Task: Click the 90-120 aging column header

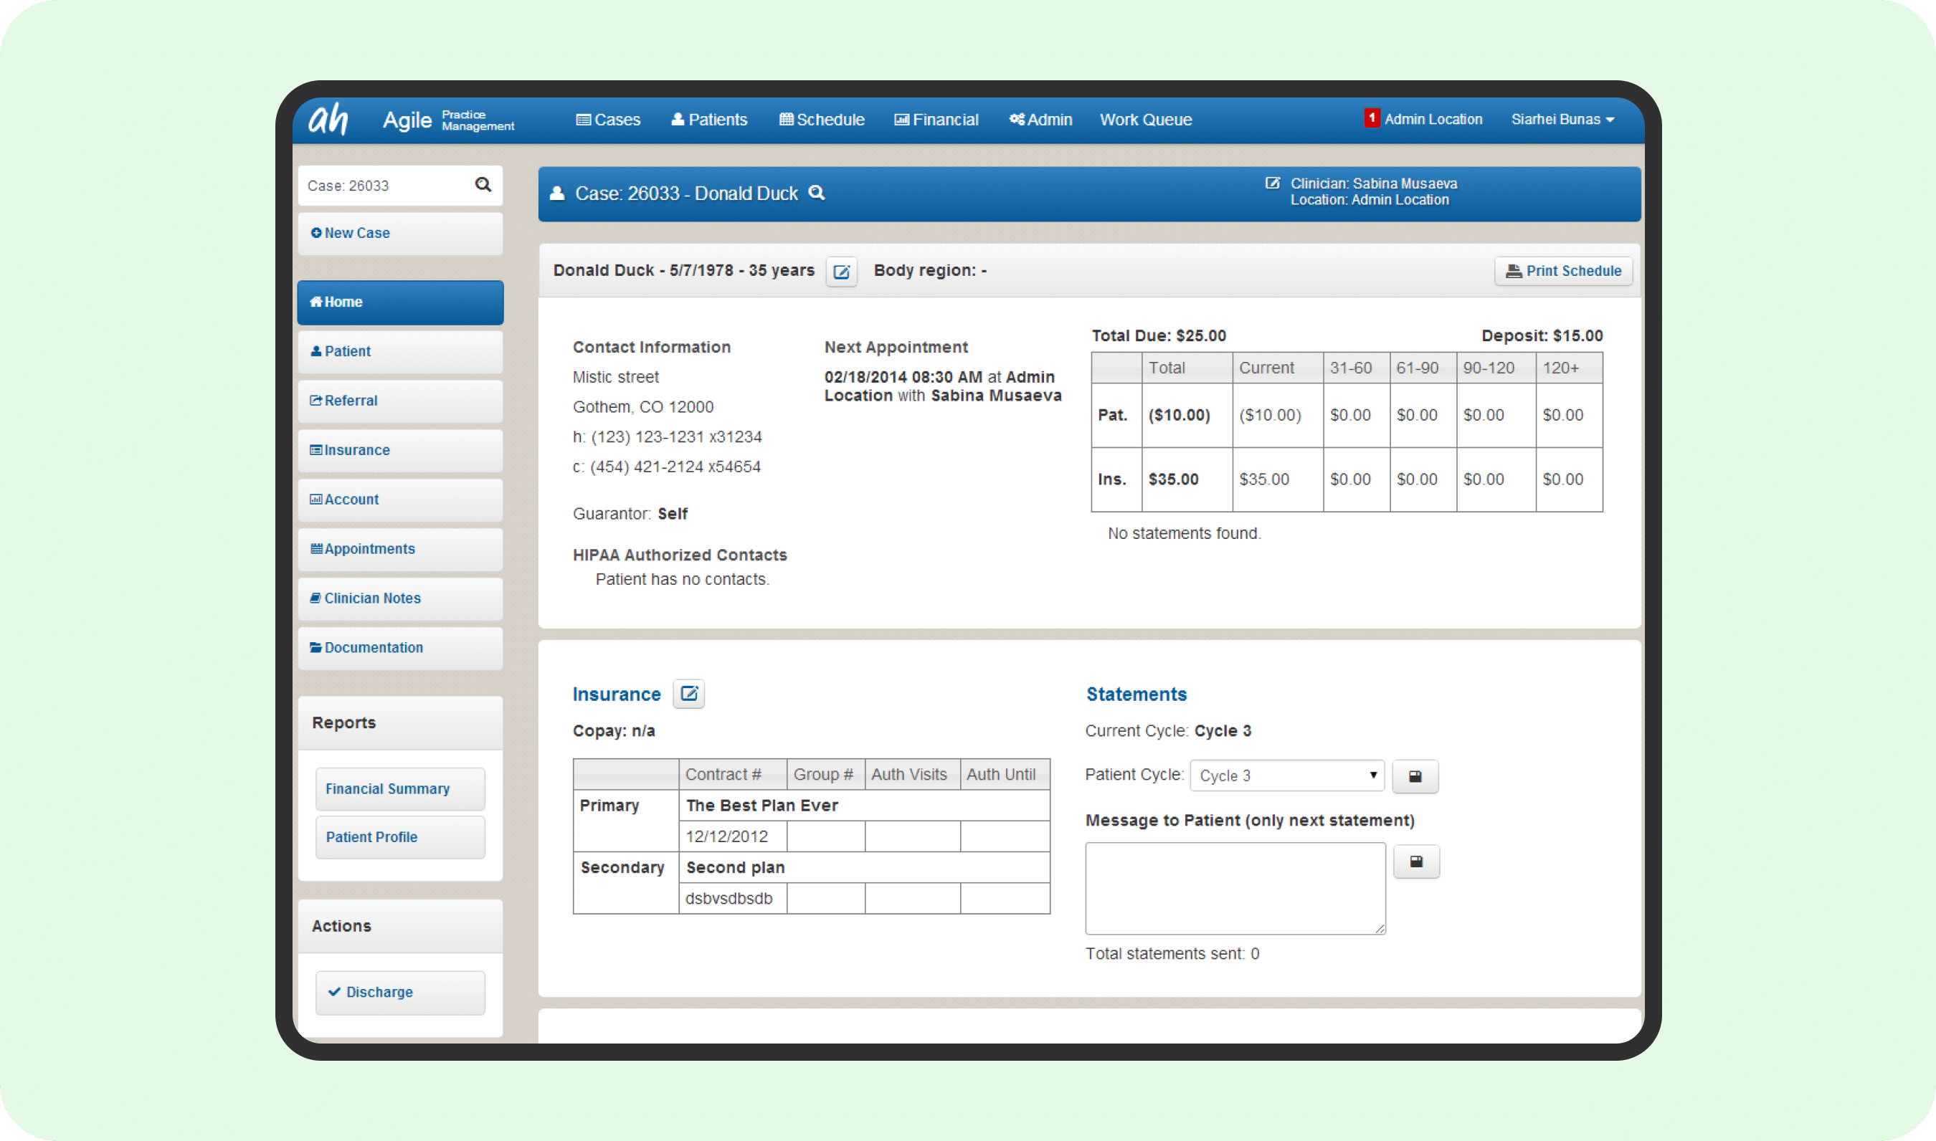Action: (x=1495, y=368)
